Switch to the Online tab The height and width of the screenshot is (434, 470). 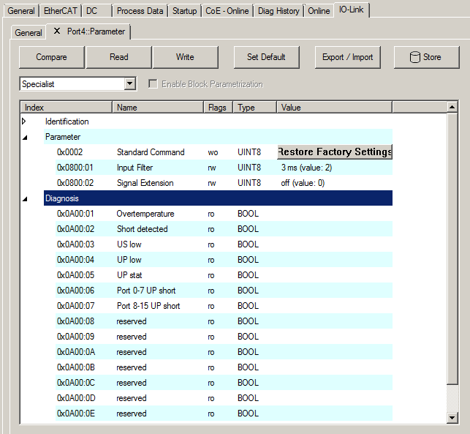click(x=319, y=11)
